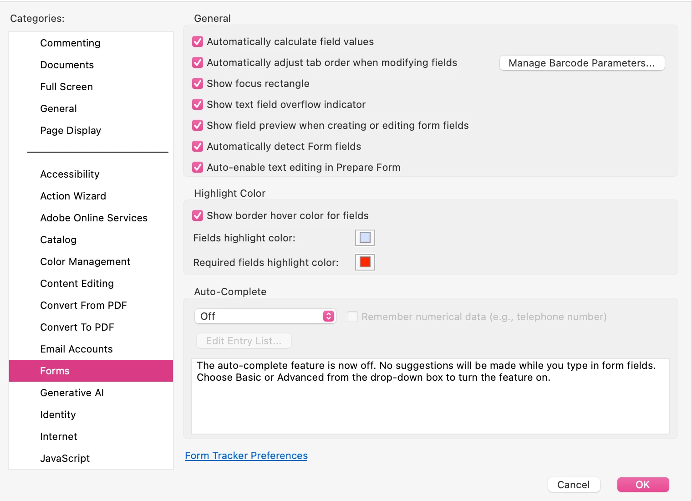
Task: Open Form Tracker Preferences link
Action: (x=246, y=456)
